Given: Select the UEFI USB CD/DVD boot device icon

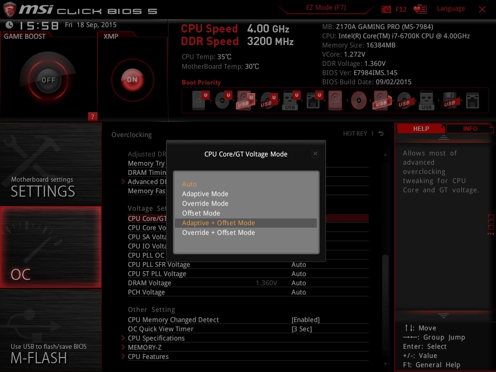Looking at the screenshot, I should (268, 101).
